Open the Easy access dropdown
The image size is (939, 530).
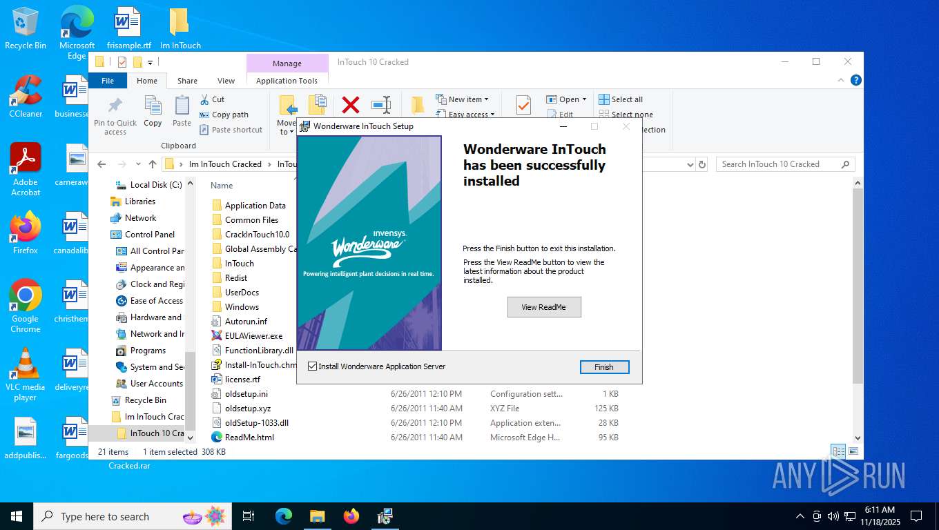[x=465, y=115]
